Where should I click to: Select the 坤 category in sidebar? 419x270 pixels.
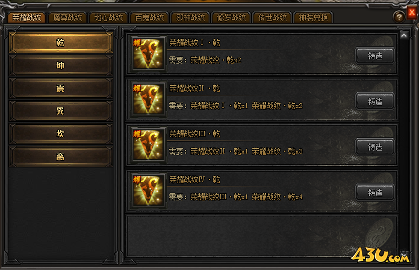[x=61, y=65]
